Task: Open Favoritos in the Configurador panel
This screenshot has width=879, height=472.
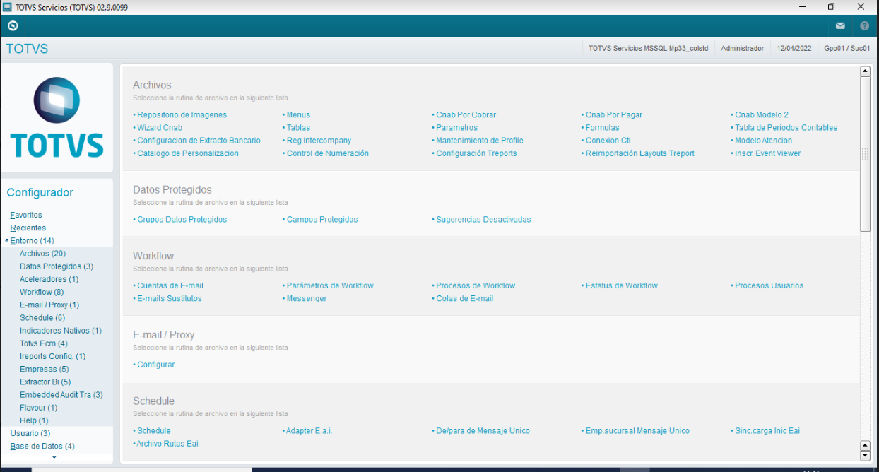Action: 26,215
